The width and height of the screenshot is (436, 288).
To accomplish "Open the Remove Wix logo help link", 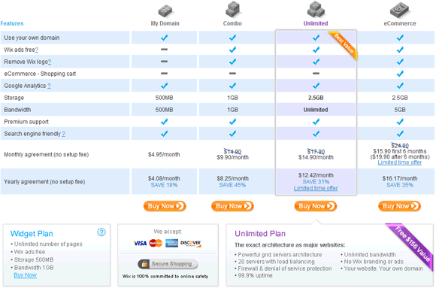I will click(x=50, y=62).
